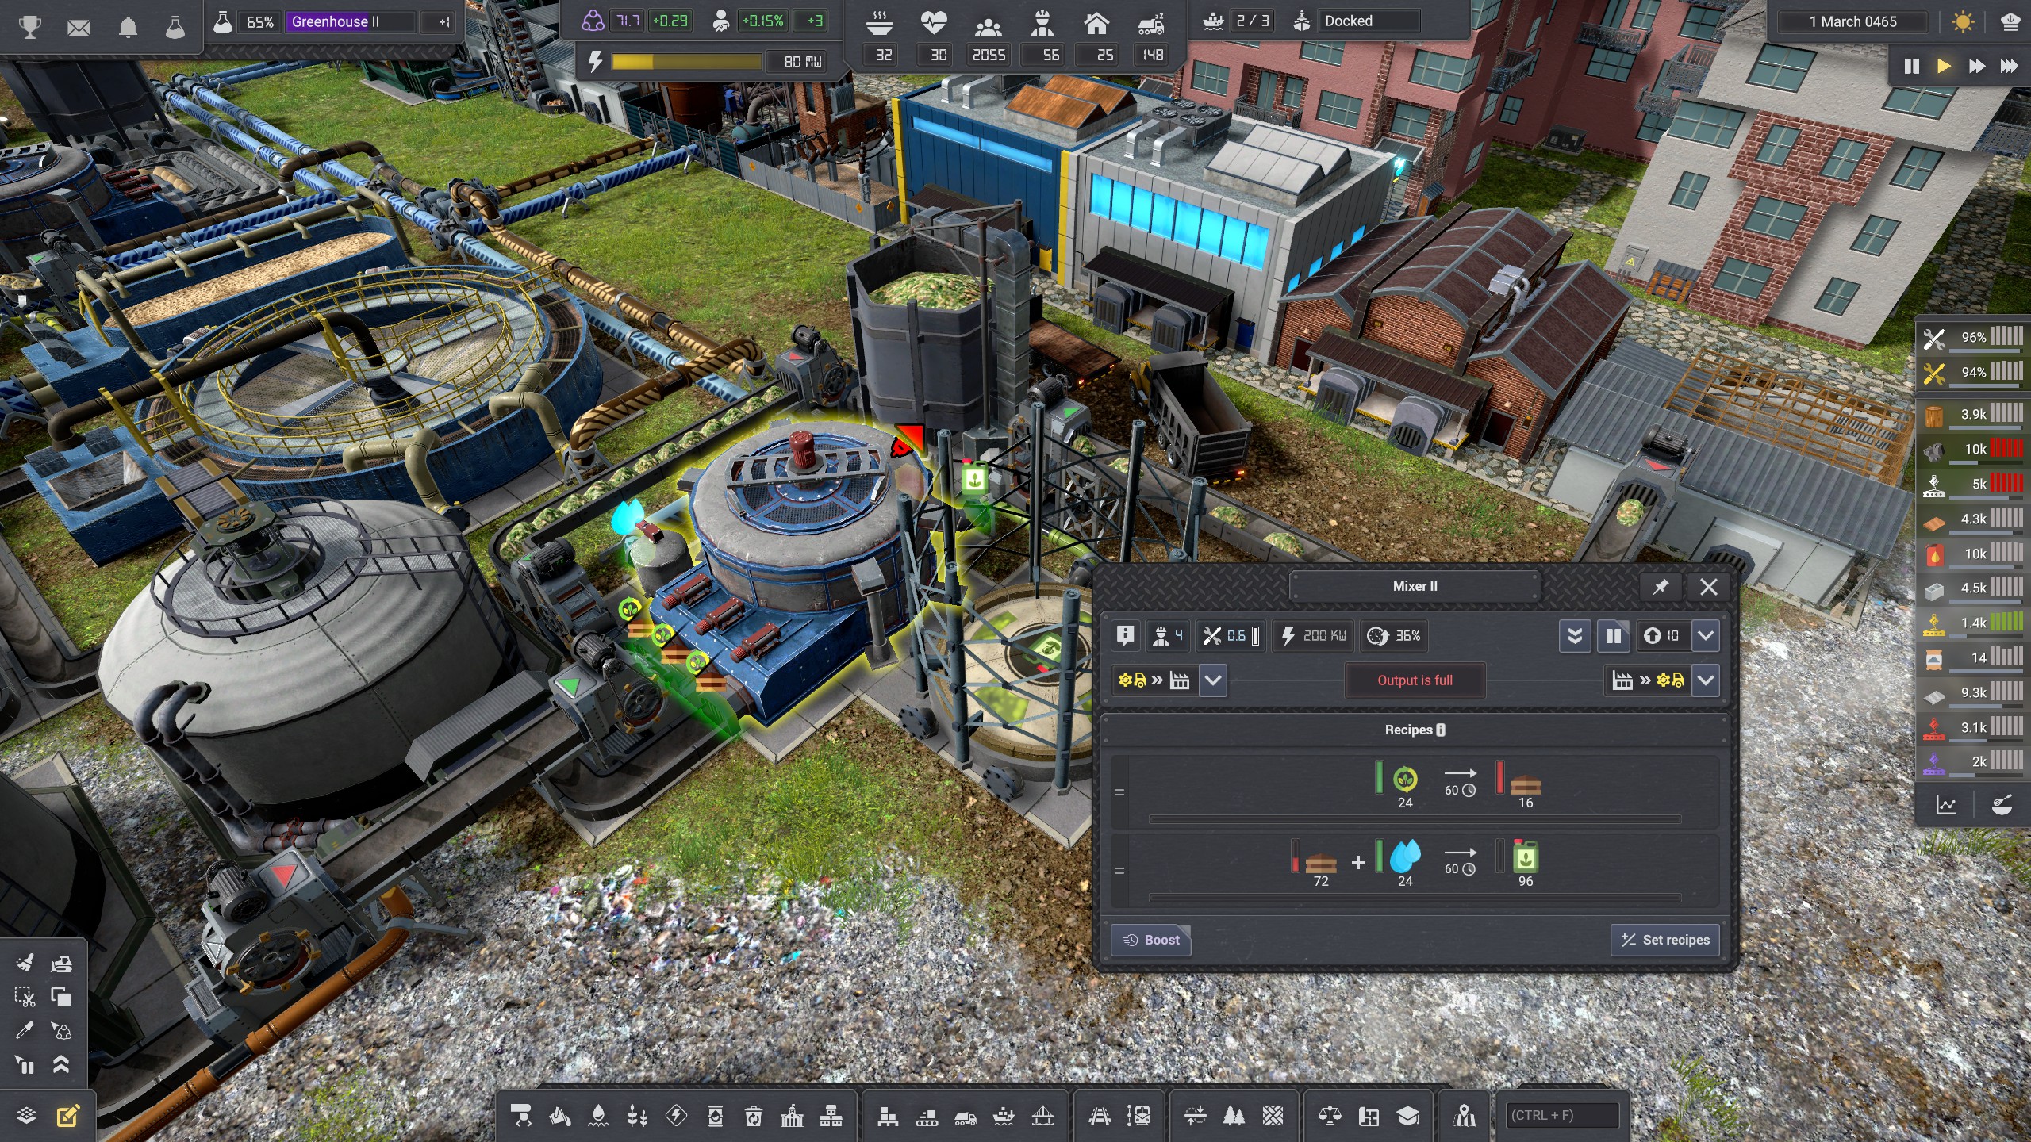This screenshot has width=2031, height=1142.
Task: Open the trophy goals icon
Action: (29, 27)
